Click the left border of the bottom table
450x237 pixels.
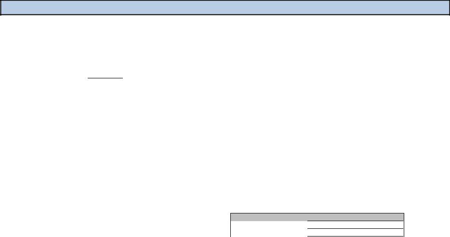[x=230, y=225]
